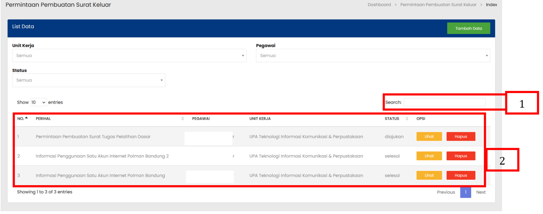Open the Unit Kerja dropdown
This screenshot has width=543, height=214.
(129, 56)
